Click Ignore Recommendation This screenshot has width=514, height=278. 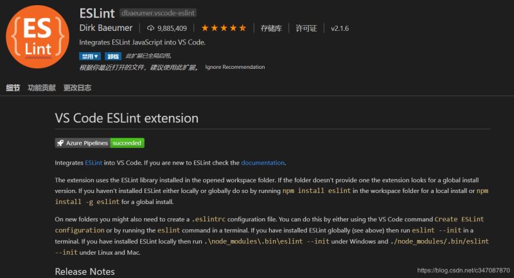coord(235,67)
